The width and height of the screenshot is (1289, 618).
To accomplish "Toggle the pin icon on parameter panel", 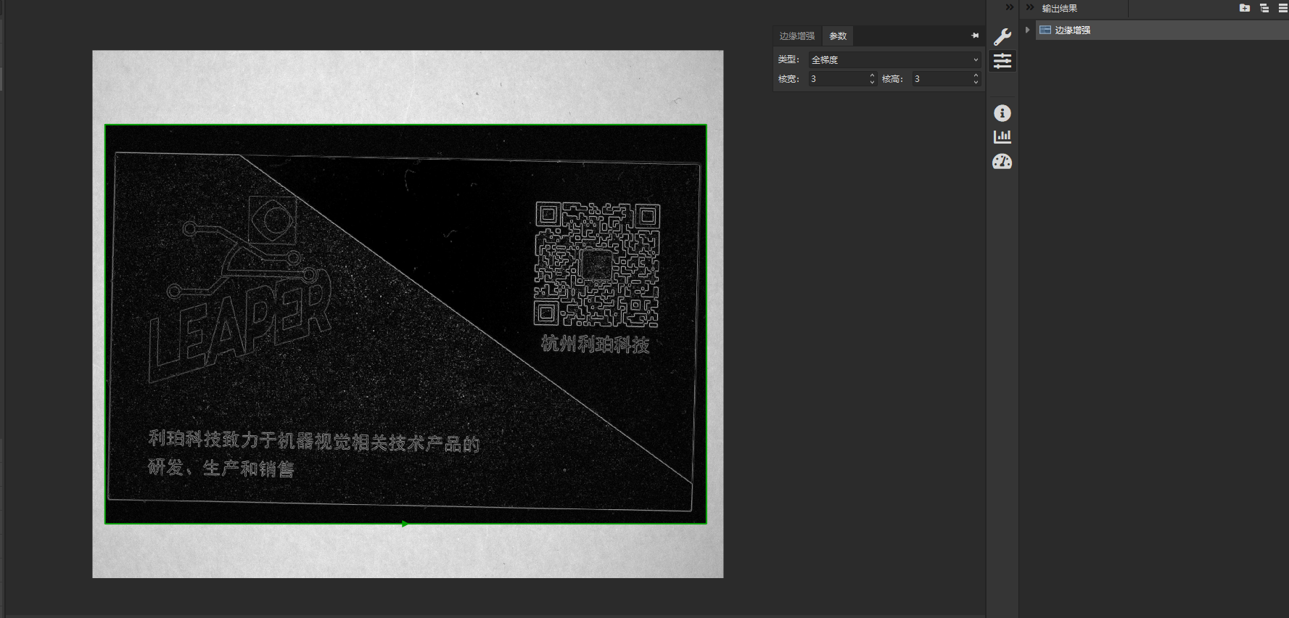I will pyautogui.click(x=975, y=36).
